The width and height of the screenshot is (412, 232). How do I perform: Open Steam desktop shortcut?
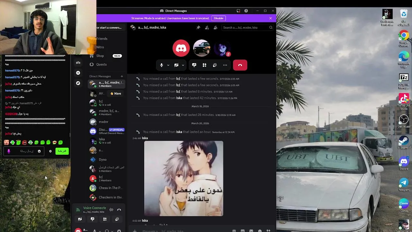(404, 143)
